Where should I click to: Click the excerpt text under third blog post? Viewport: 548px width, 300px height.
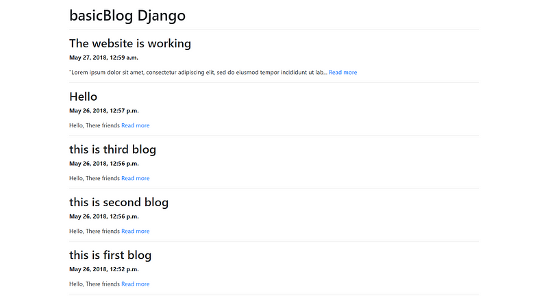click(94, 178)
